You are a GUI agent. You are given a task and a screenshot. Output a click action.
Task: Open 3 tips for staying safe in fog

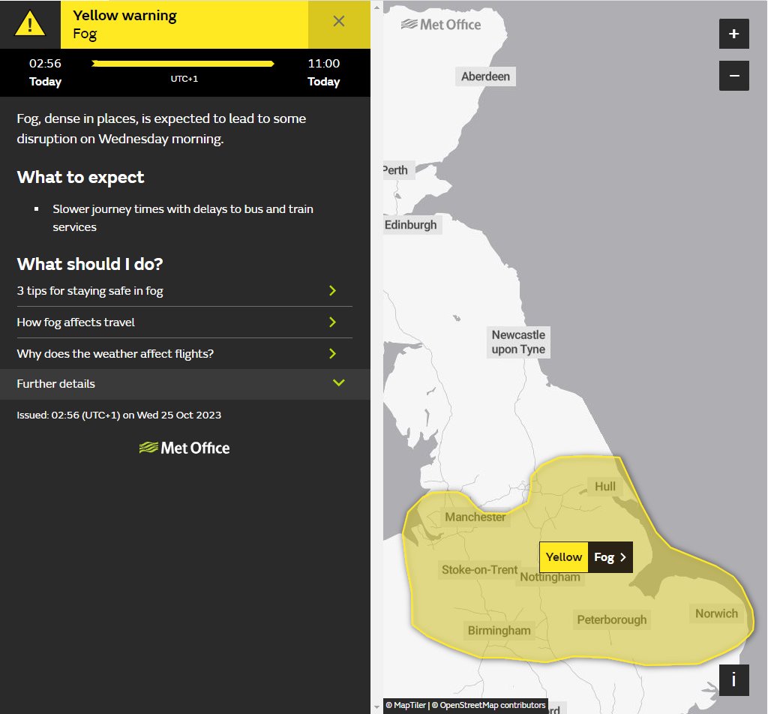point(184,291)
